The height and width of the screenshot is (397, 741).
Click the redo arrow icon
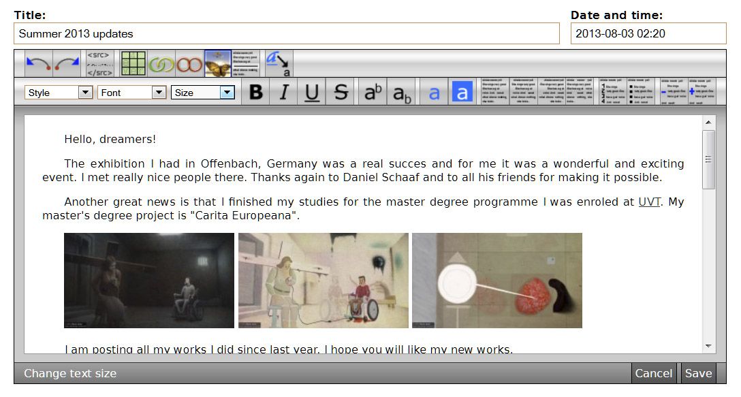pyautogui.click(x=67, y=64)
